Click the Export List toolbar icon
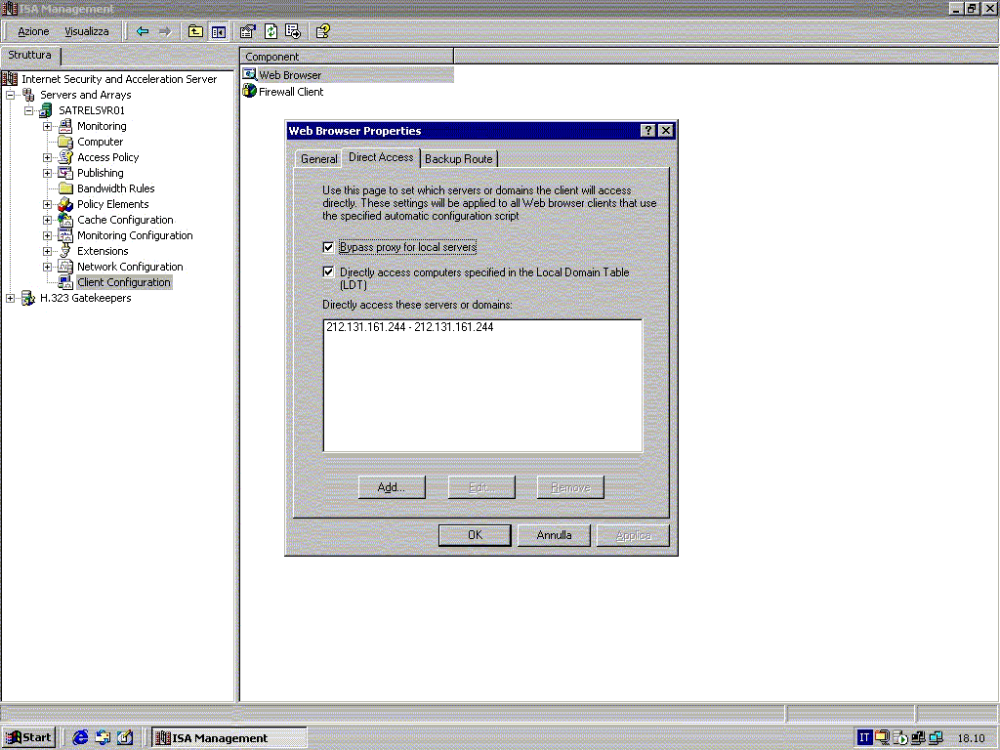Screen dimensions: 1000x750 coord(292,31)
